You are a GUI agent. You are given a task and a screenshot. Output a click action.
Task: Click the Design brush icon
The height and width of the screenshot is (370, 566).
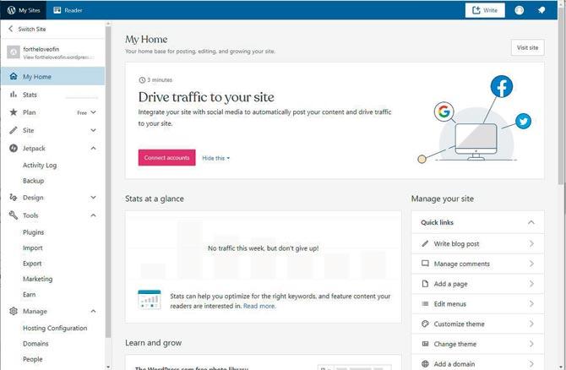click(14, 197)
